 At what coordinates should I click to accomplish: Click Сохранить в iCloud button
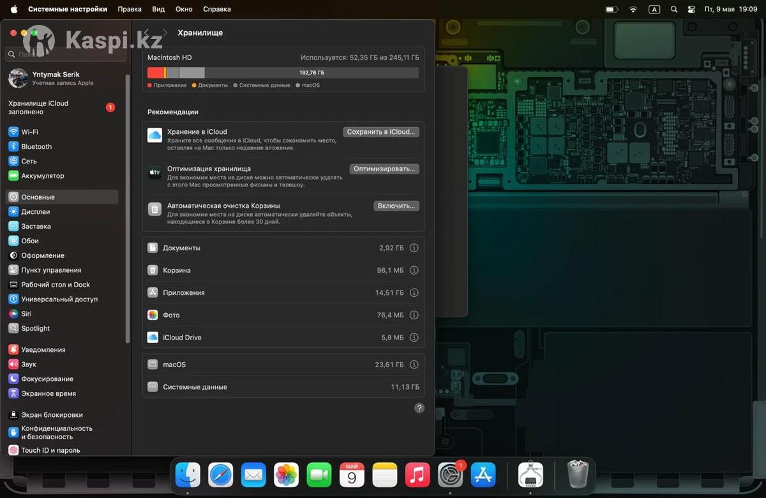(x=381, y=132)
